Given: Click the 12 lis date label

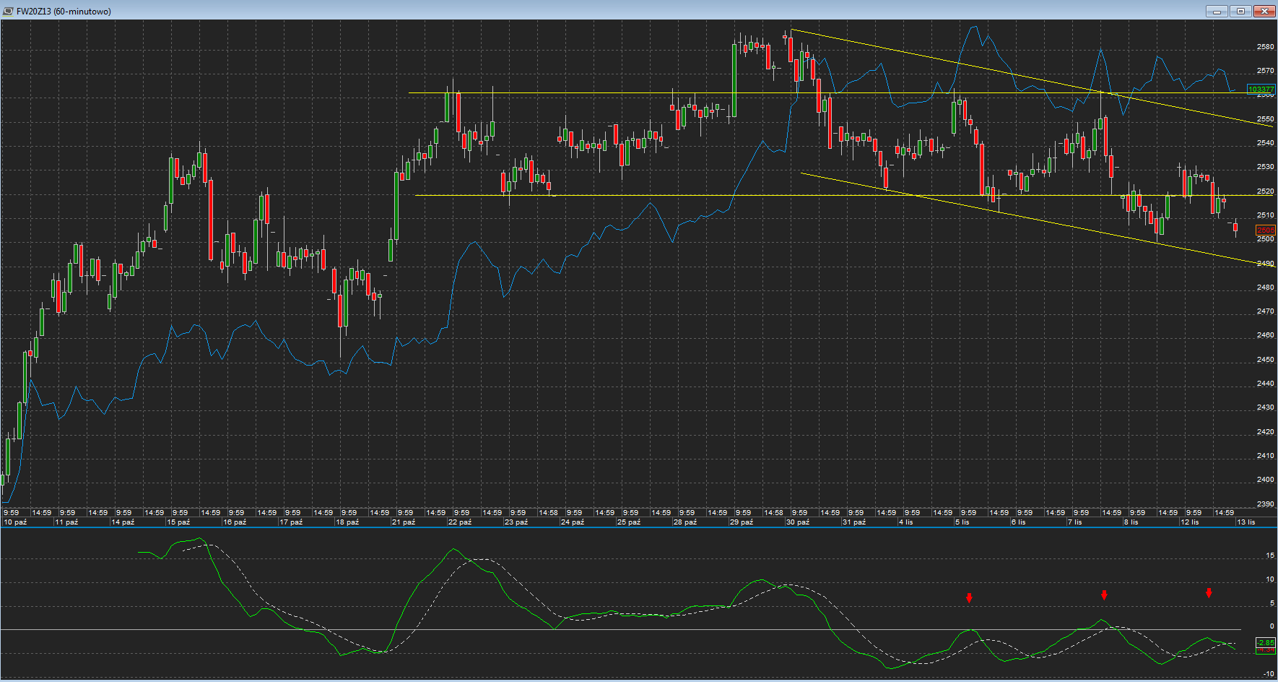Looking at the screenshot, I should [1191, 522].
